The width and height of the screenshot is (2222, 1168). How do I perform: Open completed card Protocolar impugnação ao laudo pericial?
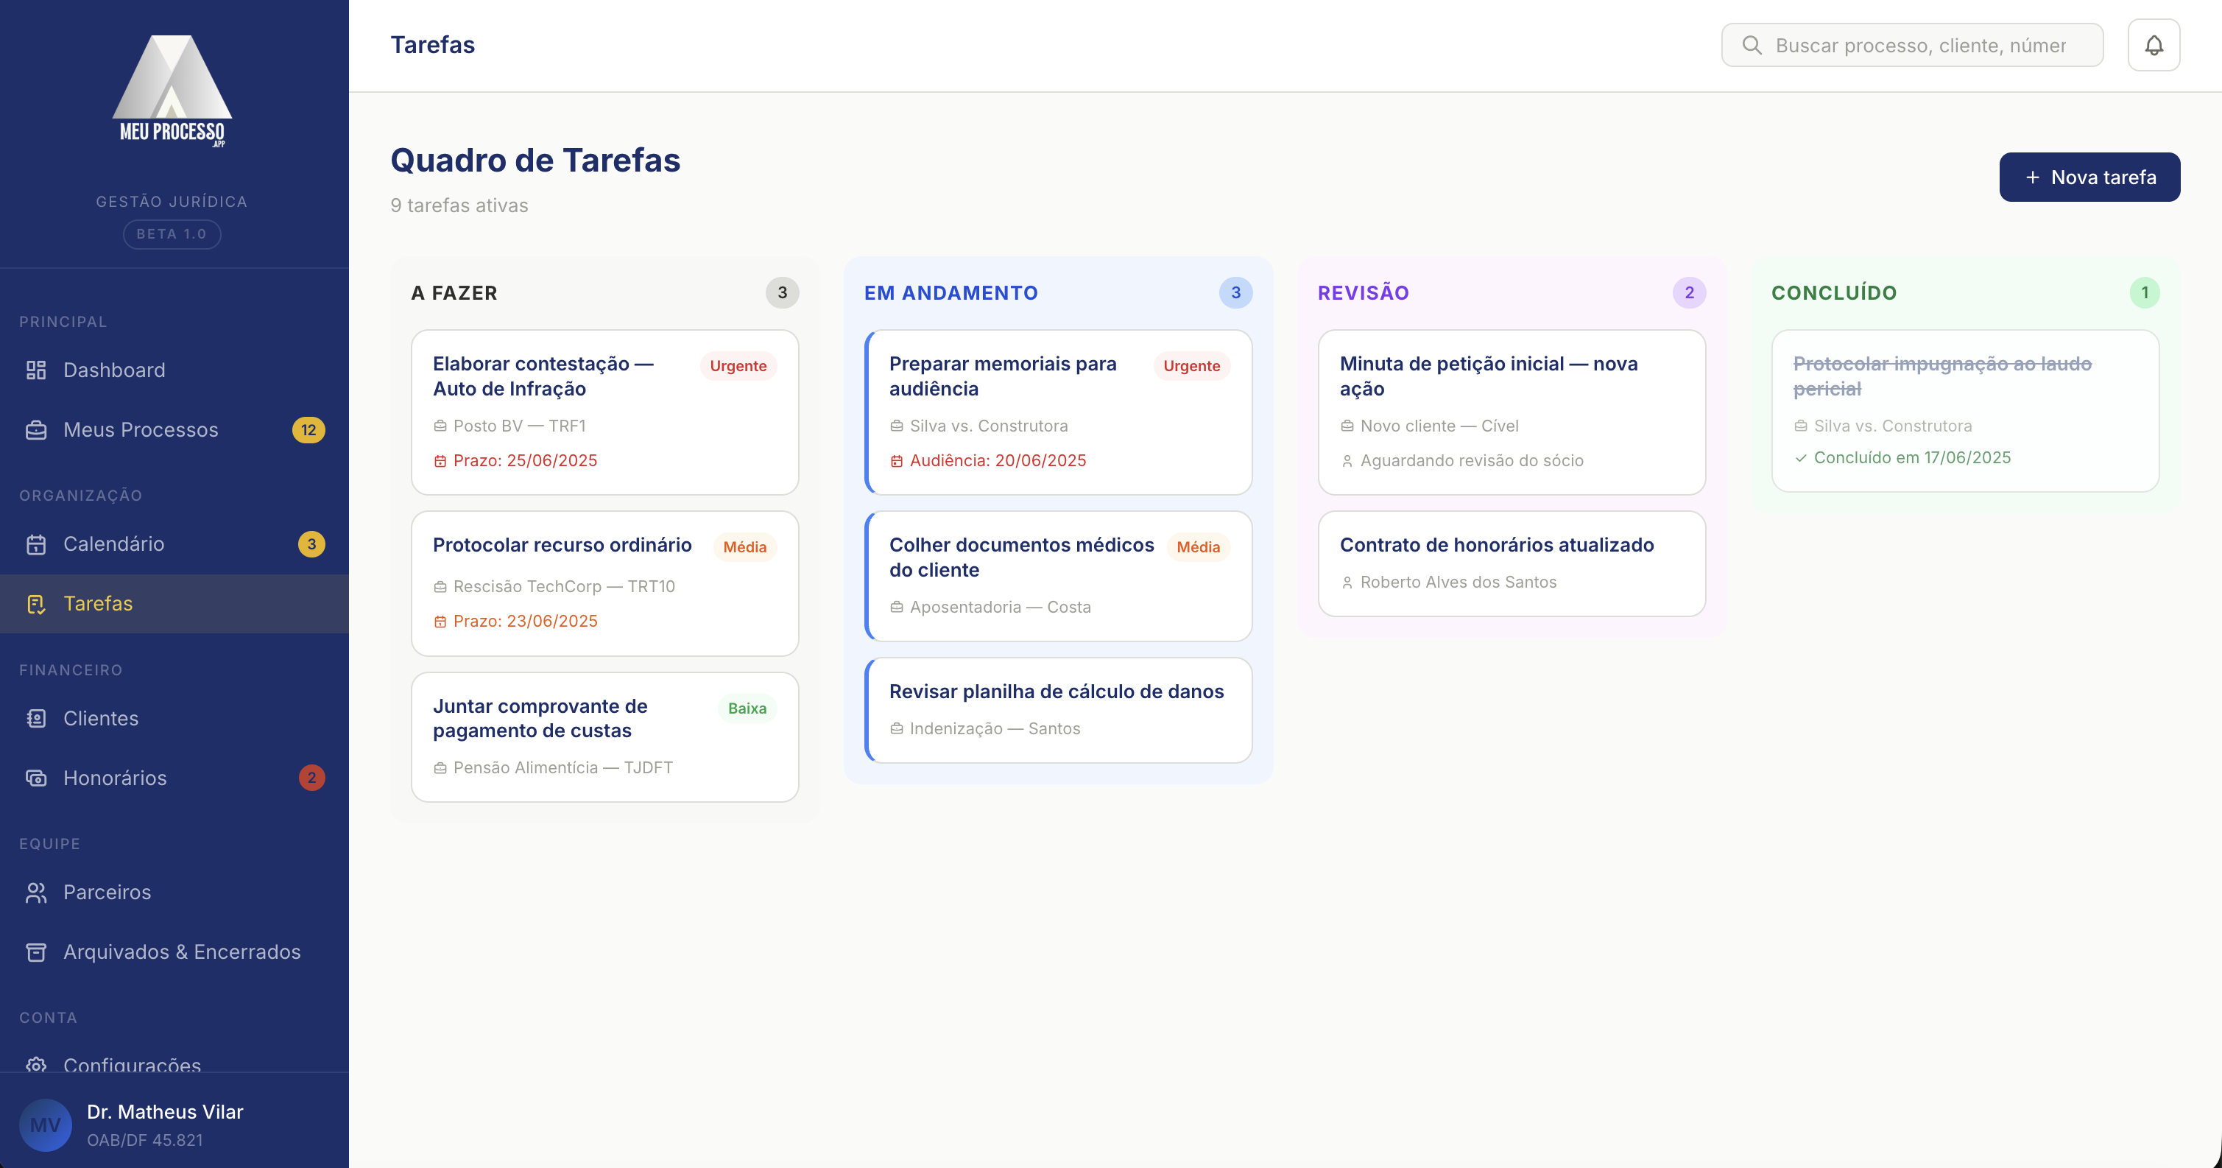[x=1965, y=411]
